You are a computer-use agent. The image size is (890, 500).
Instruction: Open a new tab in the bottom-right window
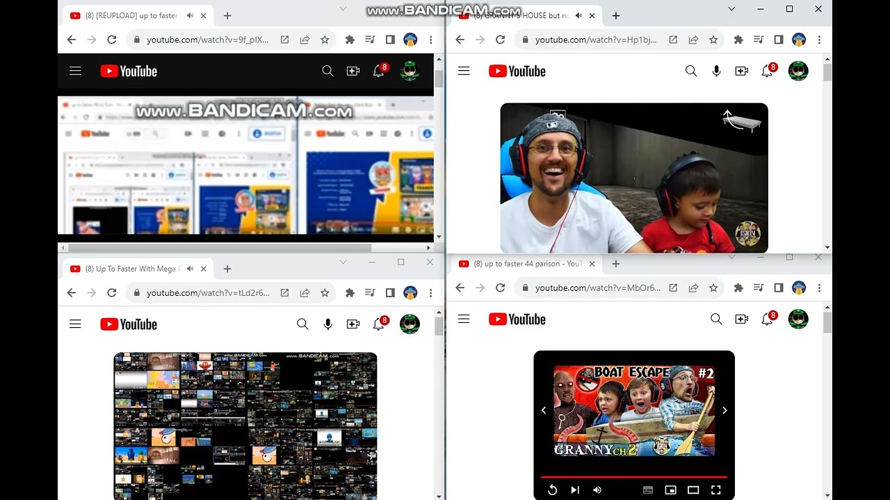pyautogui.click(x=615, y=264)
